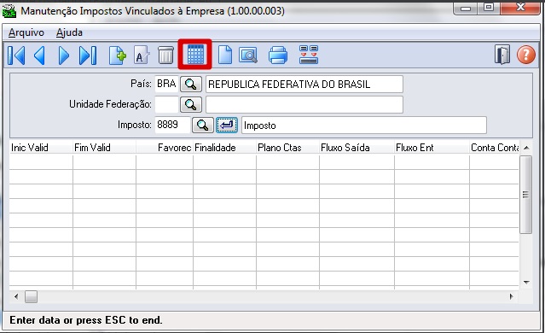Click the horizontal scrollbar thumb
Screen dimensions: 545x333
click(31, 297)
